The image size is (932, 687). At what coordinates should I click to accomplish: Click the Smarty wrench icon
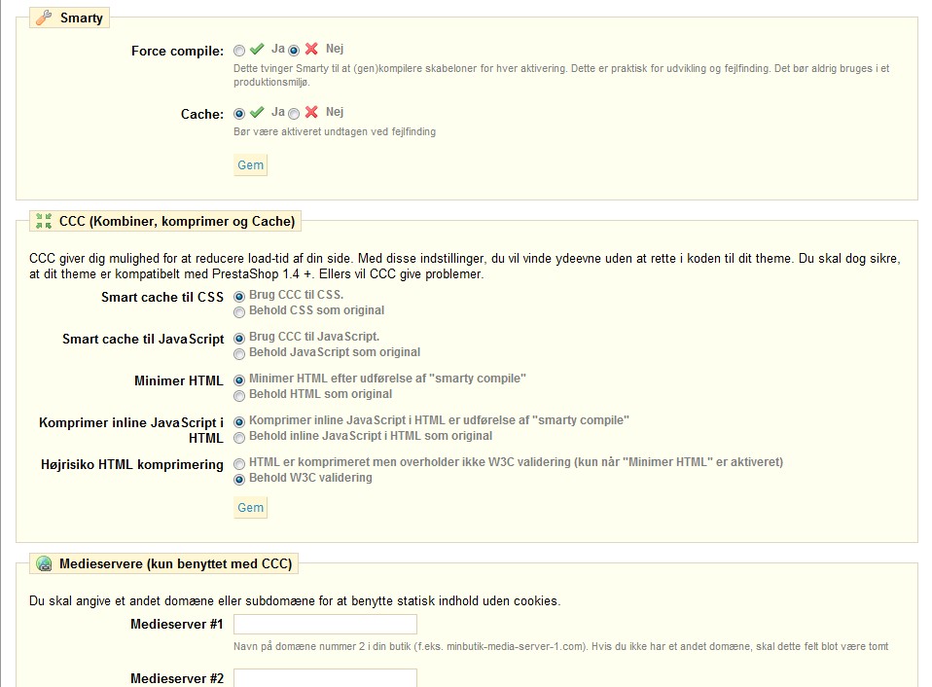44,18
